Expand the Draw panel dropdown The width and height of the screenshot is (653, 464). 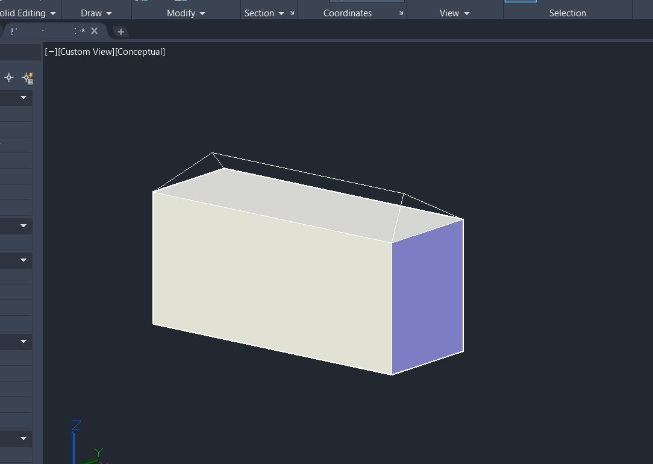[108, 13]
